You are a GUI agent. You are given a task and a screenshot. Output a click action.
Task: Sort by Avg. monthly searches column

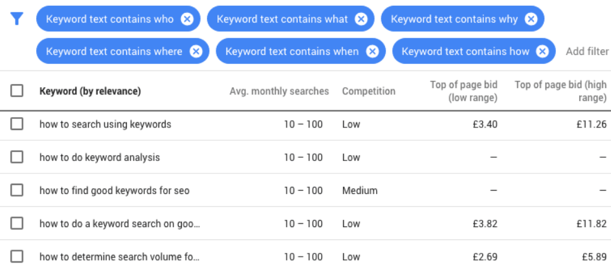click(x=279, y=91)
